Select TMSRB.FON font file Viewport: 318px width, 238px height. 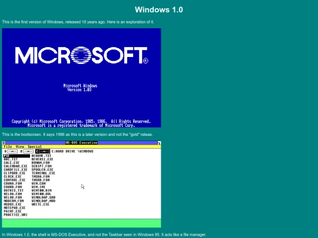(41, 180)
